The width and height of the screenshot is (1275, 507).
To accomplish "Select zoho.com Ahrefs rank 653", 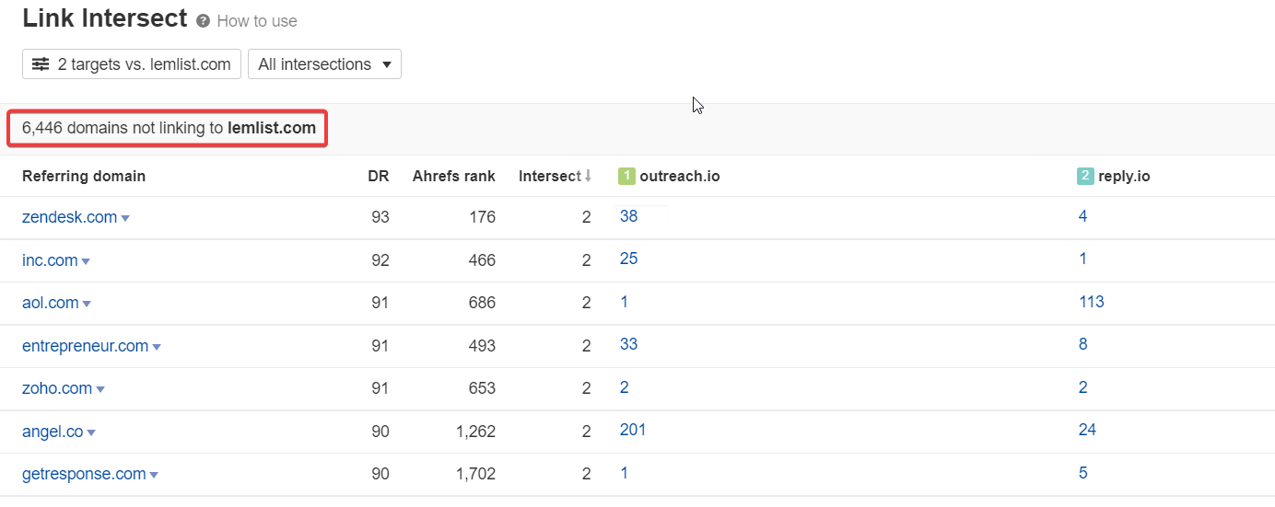I will point(482,388).
